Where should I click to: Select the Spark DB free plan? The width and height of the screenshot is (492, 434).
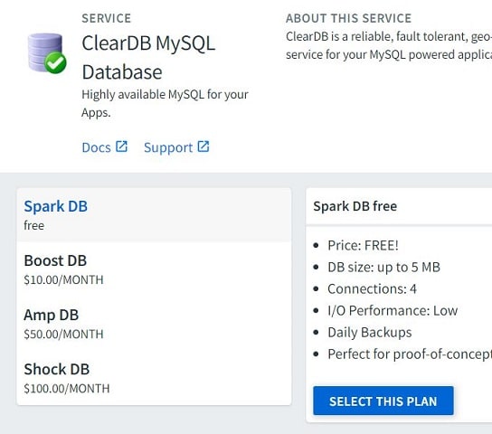[x=154, y=215]
